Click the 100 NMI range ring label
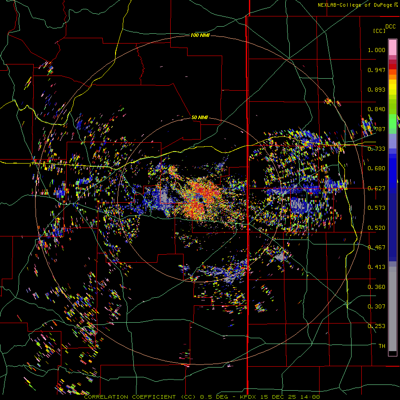This screenshot has height=400, width=400. [200, 35]
